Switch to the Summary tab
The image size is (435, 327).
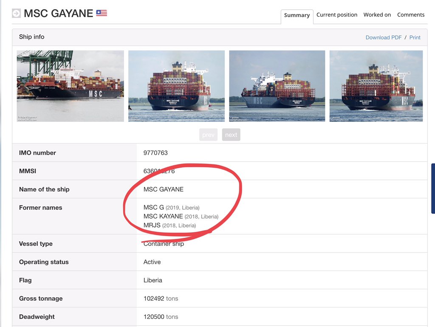[x=297, y=15]
